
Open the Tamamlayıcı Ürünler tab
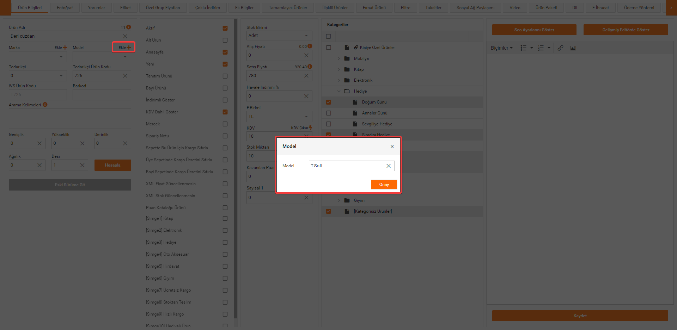pos(288,8)
